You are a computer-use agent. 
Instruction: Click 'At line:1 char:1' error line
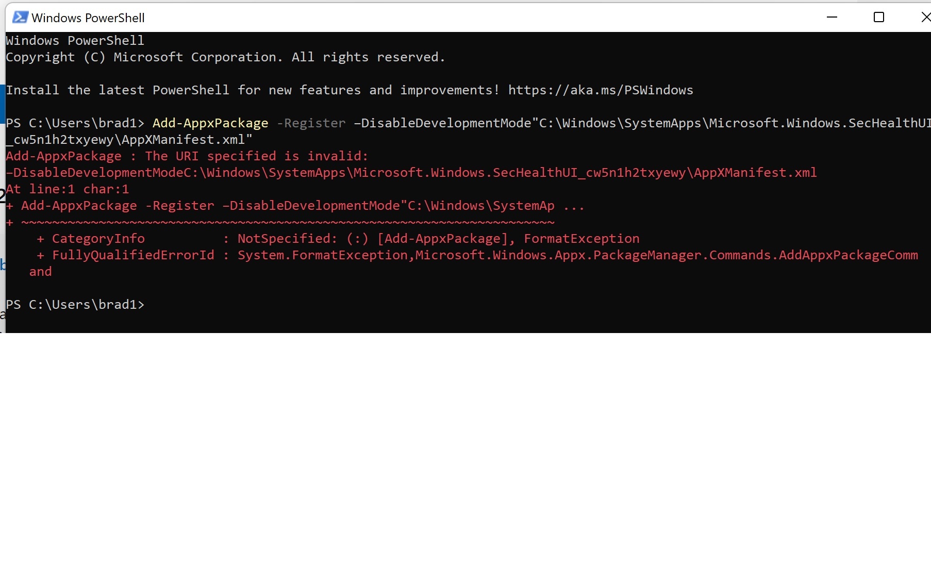coord(68,189)
